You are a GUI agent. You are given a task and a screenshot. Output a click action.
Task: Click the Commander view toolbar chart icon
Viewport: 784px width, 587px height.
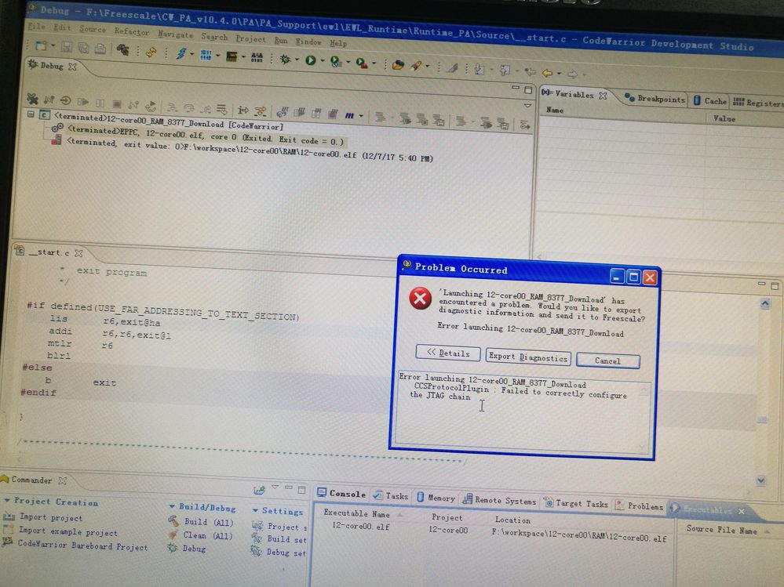coord(259,490)
